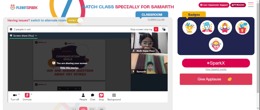Turn off the camera
The image size is (260, 110).
pyautogui.click(x=15, y=97)
